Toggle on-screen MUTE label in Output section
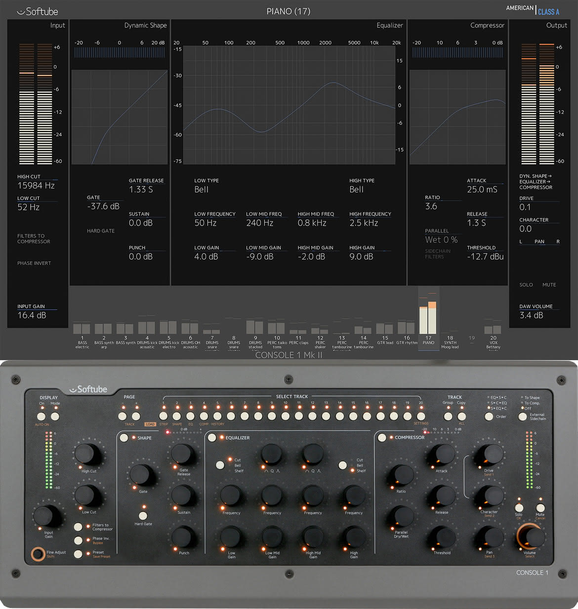This screenshot has width=578, height=609. click(549, 285)
